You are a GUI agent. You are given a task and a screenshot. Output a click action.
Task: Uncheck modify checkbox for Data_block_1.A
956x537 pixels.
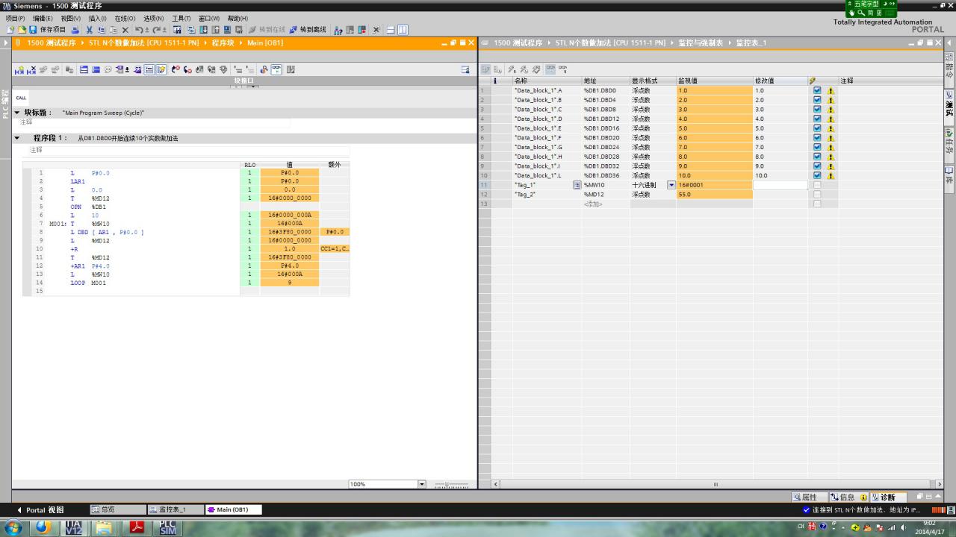pyautogui.click(x=817, y=90)
